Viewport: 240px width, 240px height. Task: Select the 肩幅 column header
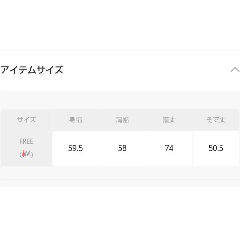click(x=122, y=120)
